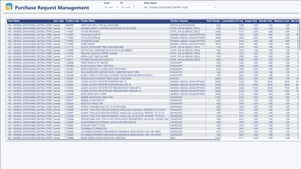Sort by Total Transfer column header

coord(213,21)
